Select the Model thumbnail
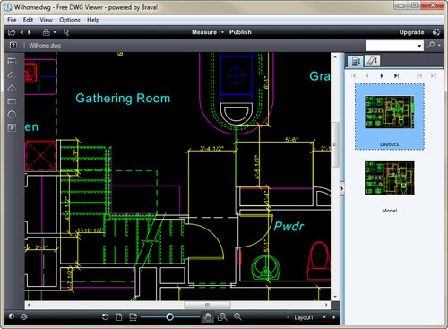448x329 pixels. pos(390,178)
